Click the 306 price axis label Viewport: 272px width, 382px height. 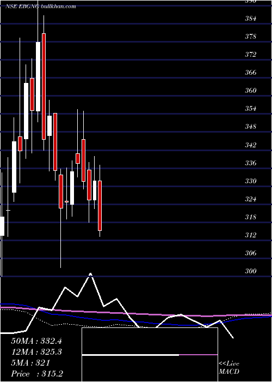(x=250, y=253)
